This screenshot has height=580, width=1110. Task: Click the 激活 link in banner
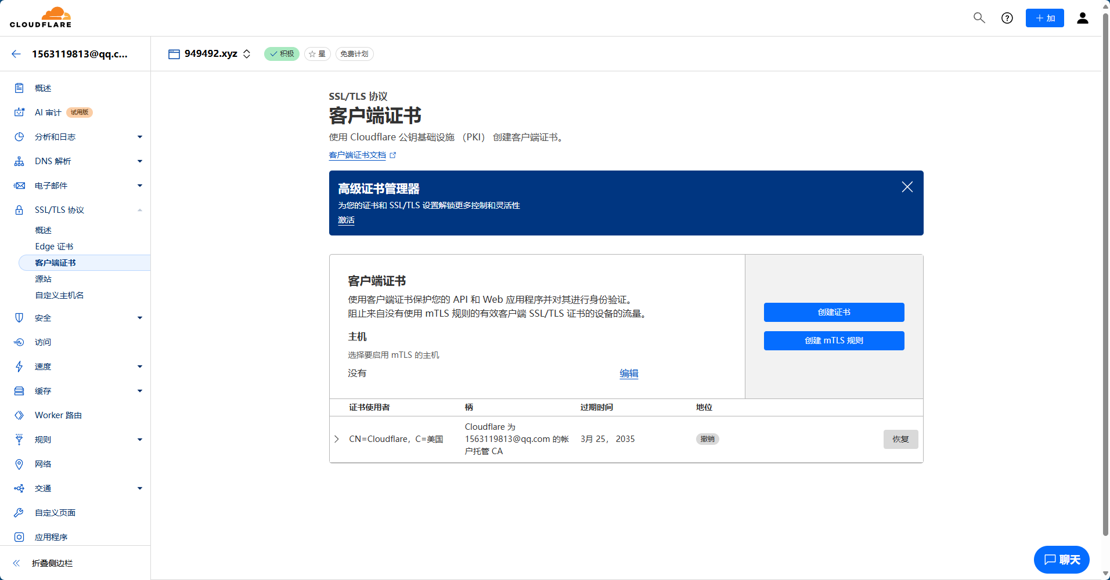tap(346, 220)
